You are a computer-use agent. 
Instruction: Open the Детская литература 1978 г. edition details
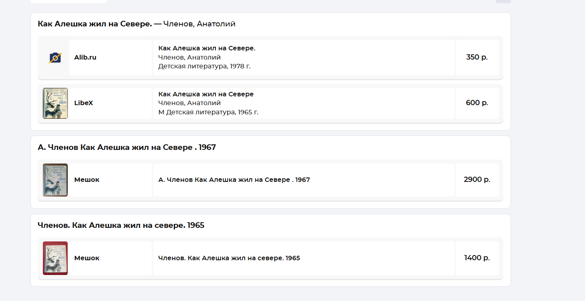[x=204, y=66]
